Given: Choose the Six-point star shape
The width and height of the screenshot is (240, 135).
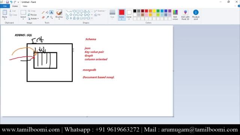Looking at the screenshot, I should pos(78,18).
